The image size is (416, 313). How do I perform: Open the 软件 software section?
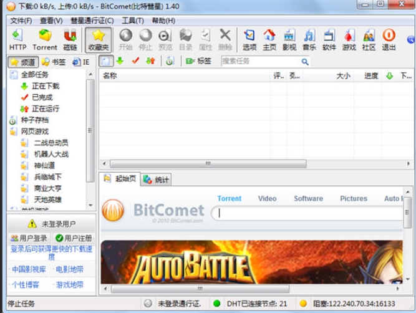329,40
